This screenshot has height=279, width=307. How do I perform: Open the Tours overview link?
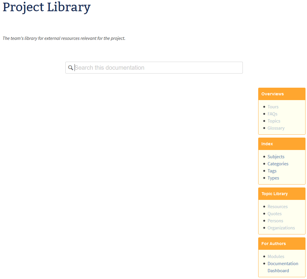273,107
